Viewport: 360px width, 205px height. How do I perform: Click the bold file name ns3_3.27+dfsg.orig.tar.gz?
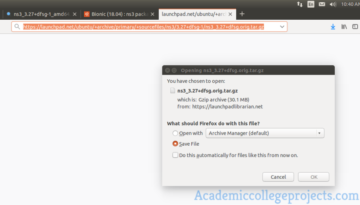207,91
